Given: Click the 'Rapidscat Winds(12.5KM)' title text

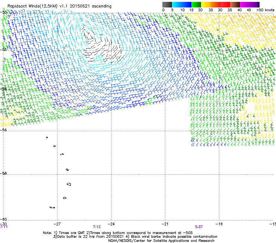Looking at the screenshot, I should (32, 6).
